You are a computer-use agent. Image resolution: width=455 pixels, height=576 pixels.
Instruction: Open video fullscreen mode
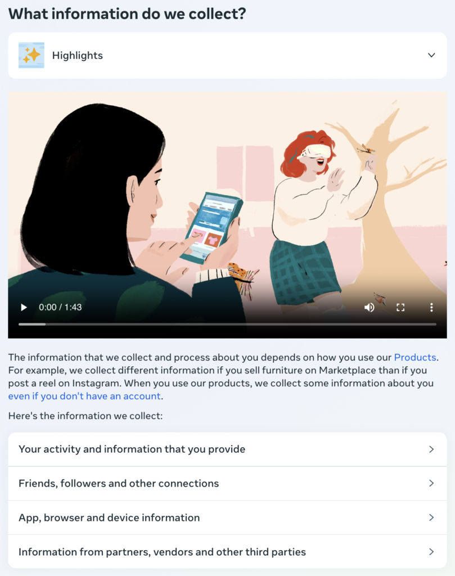pos(400,307)
